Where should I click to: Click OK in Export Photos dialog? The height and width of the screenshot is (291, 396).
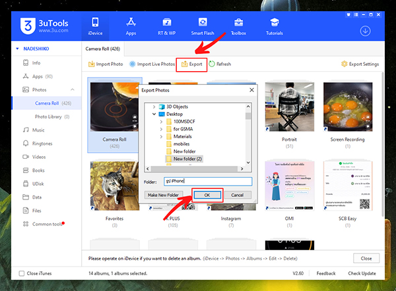point(207,195)
